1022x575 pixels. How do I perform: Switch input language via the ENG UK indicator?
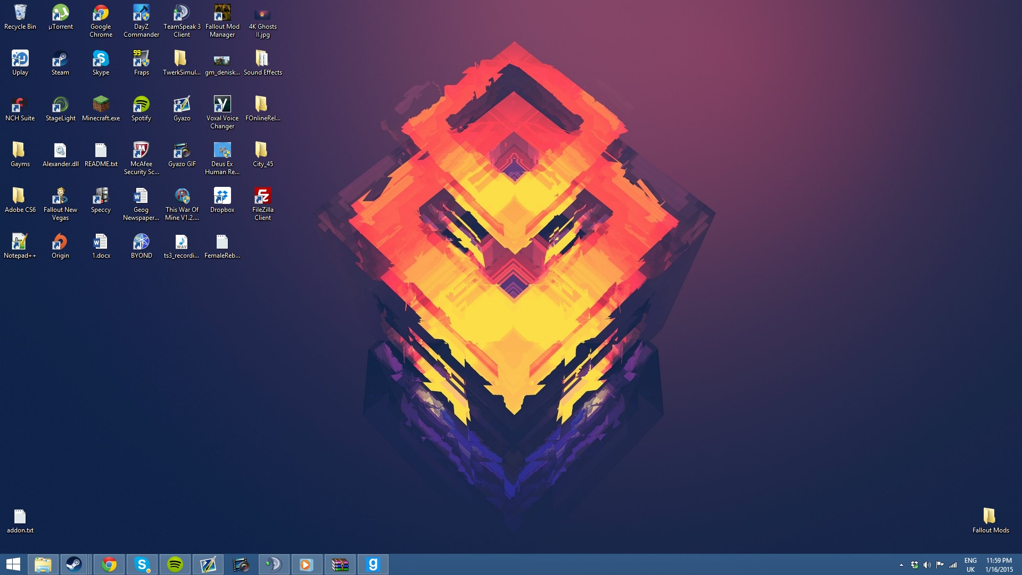(970, 564)
